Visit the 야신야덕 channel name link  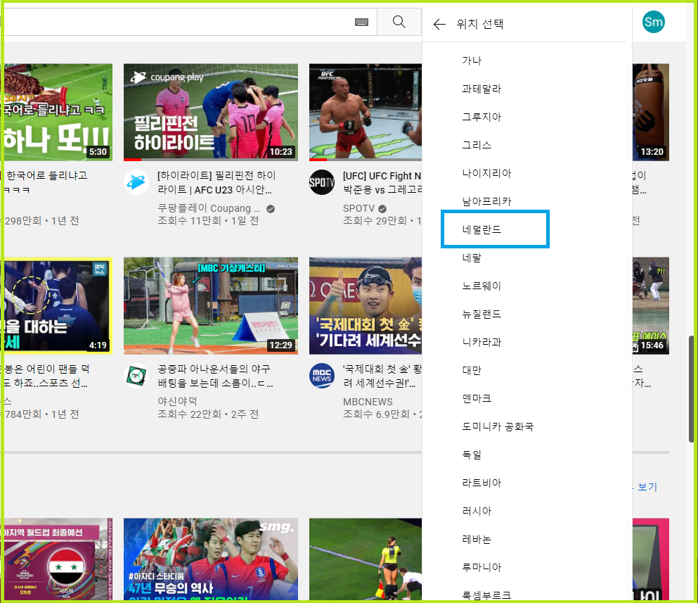coord(177,402)
